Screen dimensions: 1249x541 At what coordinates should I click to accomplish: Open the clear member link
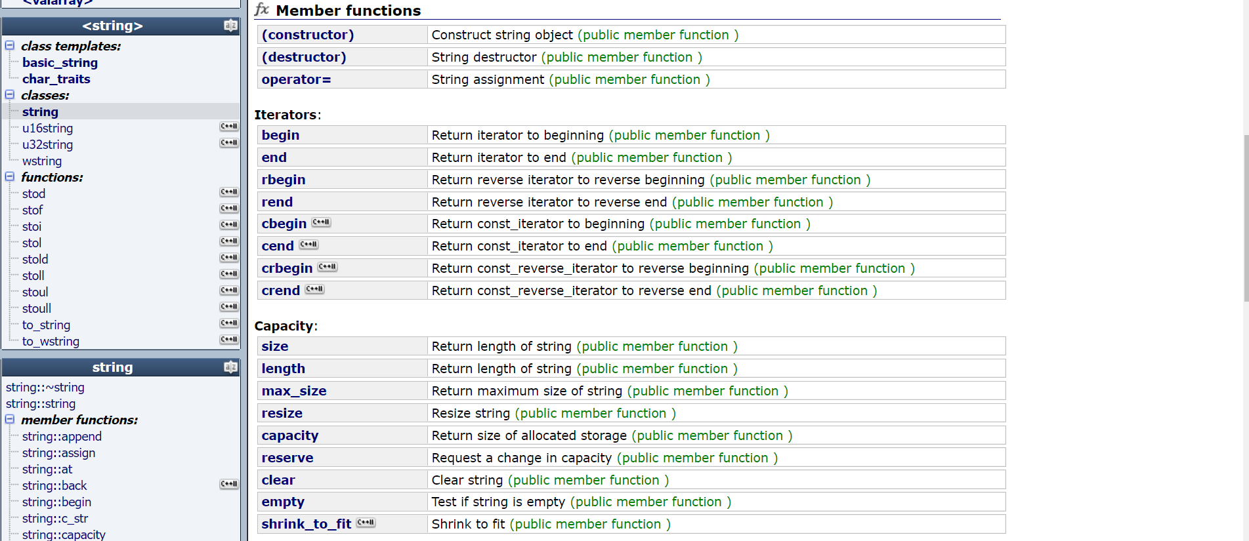[278, 480]
